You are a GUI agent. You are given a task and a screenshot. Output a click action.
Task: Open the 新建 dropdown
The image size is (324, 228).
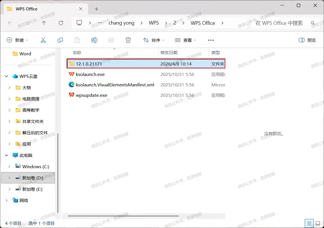(17, 40)
